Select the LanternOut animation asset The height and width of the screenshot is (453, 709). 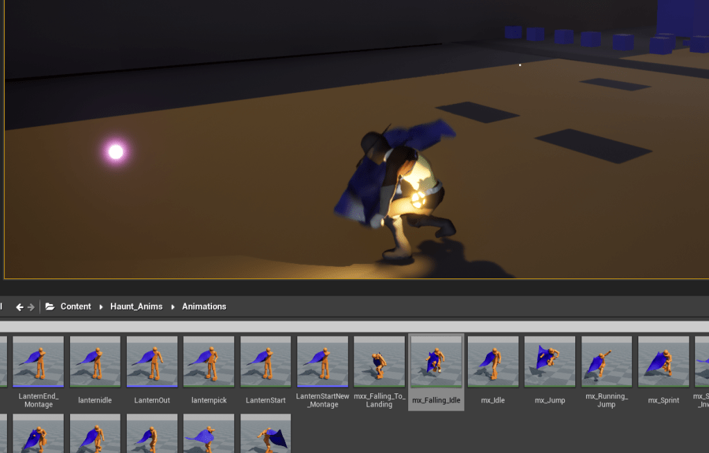152,362
